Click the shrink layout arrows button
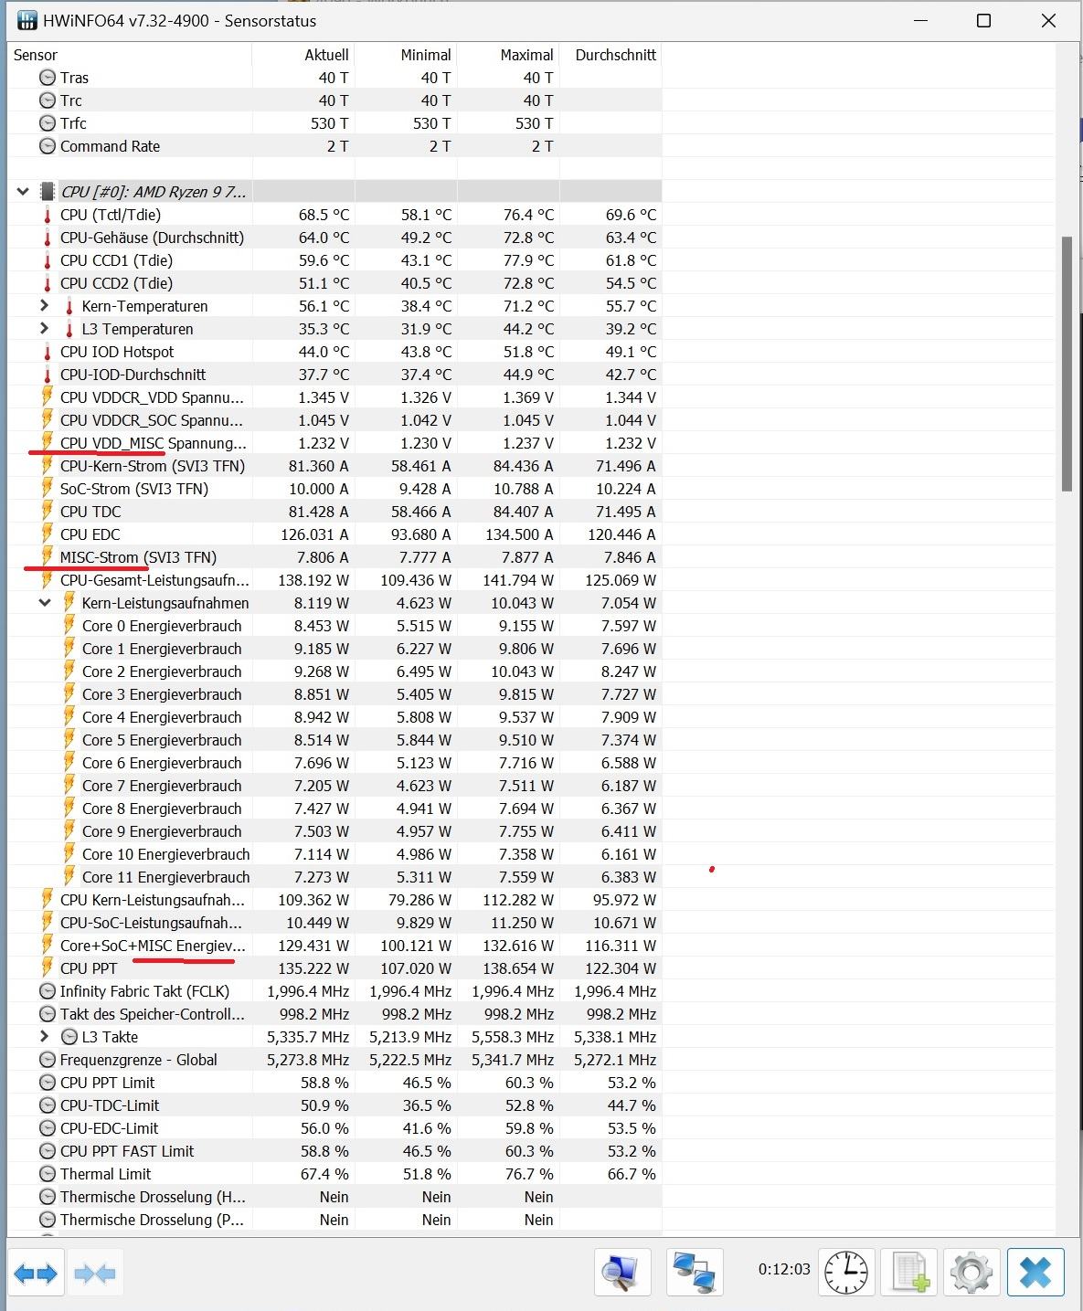Image resolution: width=1083 pixels, height=1311 pixels. [x=94, y=1273]
